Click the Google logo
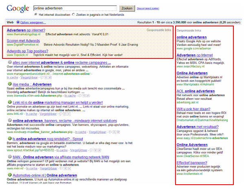The width and height of the screenshot is (244, 192). 18,9
